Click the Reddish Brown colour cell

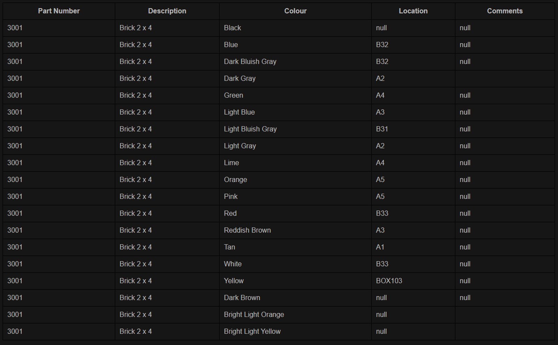coord(247,230)
